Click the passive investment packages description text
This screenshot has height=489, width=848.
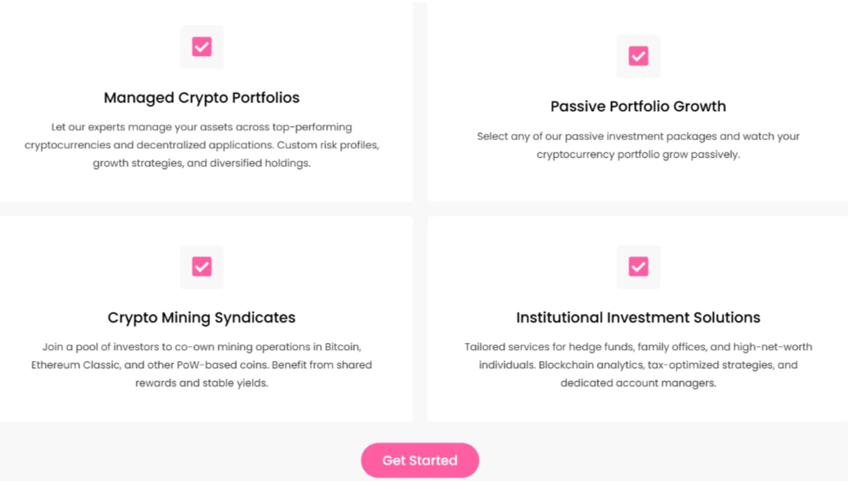pos(638,145)
